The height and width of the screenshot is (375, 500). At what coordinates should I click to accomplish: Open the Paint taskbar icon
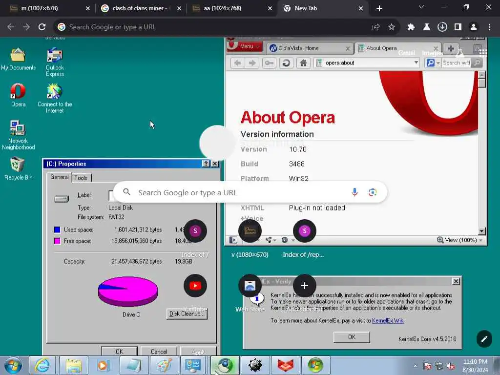click(164, 365)
